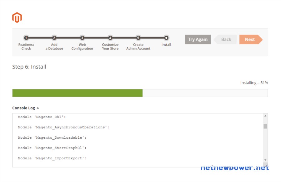The width and height of the screenshot is (281, 182).
Task: Collapse the Console Log arrow
Action: 38,108
